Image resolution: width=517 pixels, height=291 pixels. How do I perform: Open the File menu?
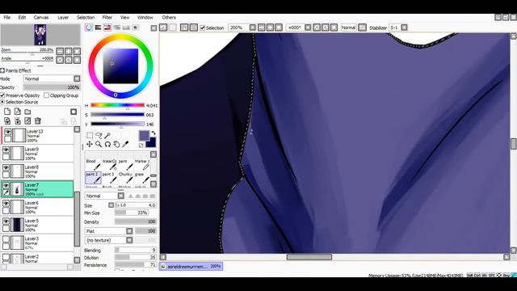pyautogui.click(x=7, y=18)
